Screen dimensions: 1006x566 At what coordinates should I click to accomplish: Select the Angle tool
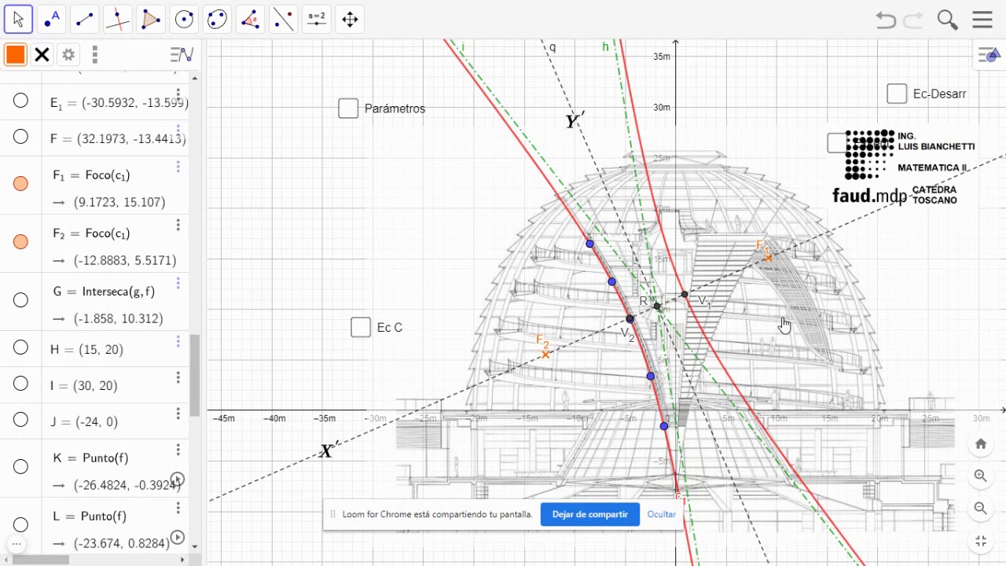point(251,20)
